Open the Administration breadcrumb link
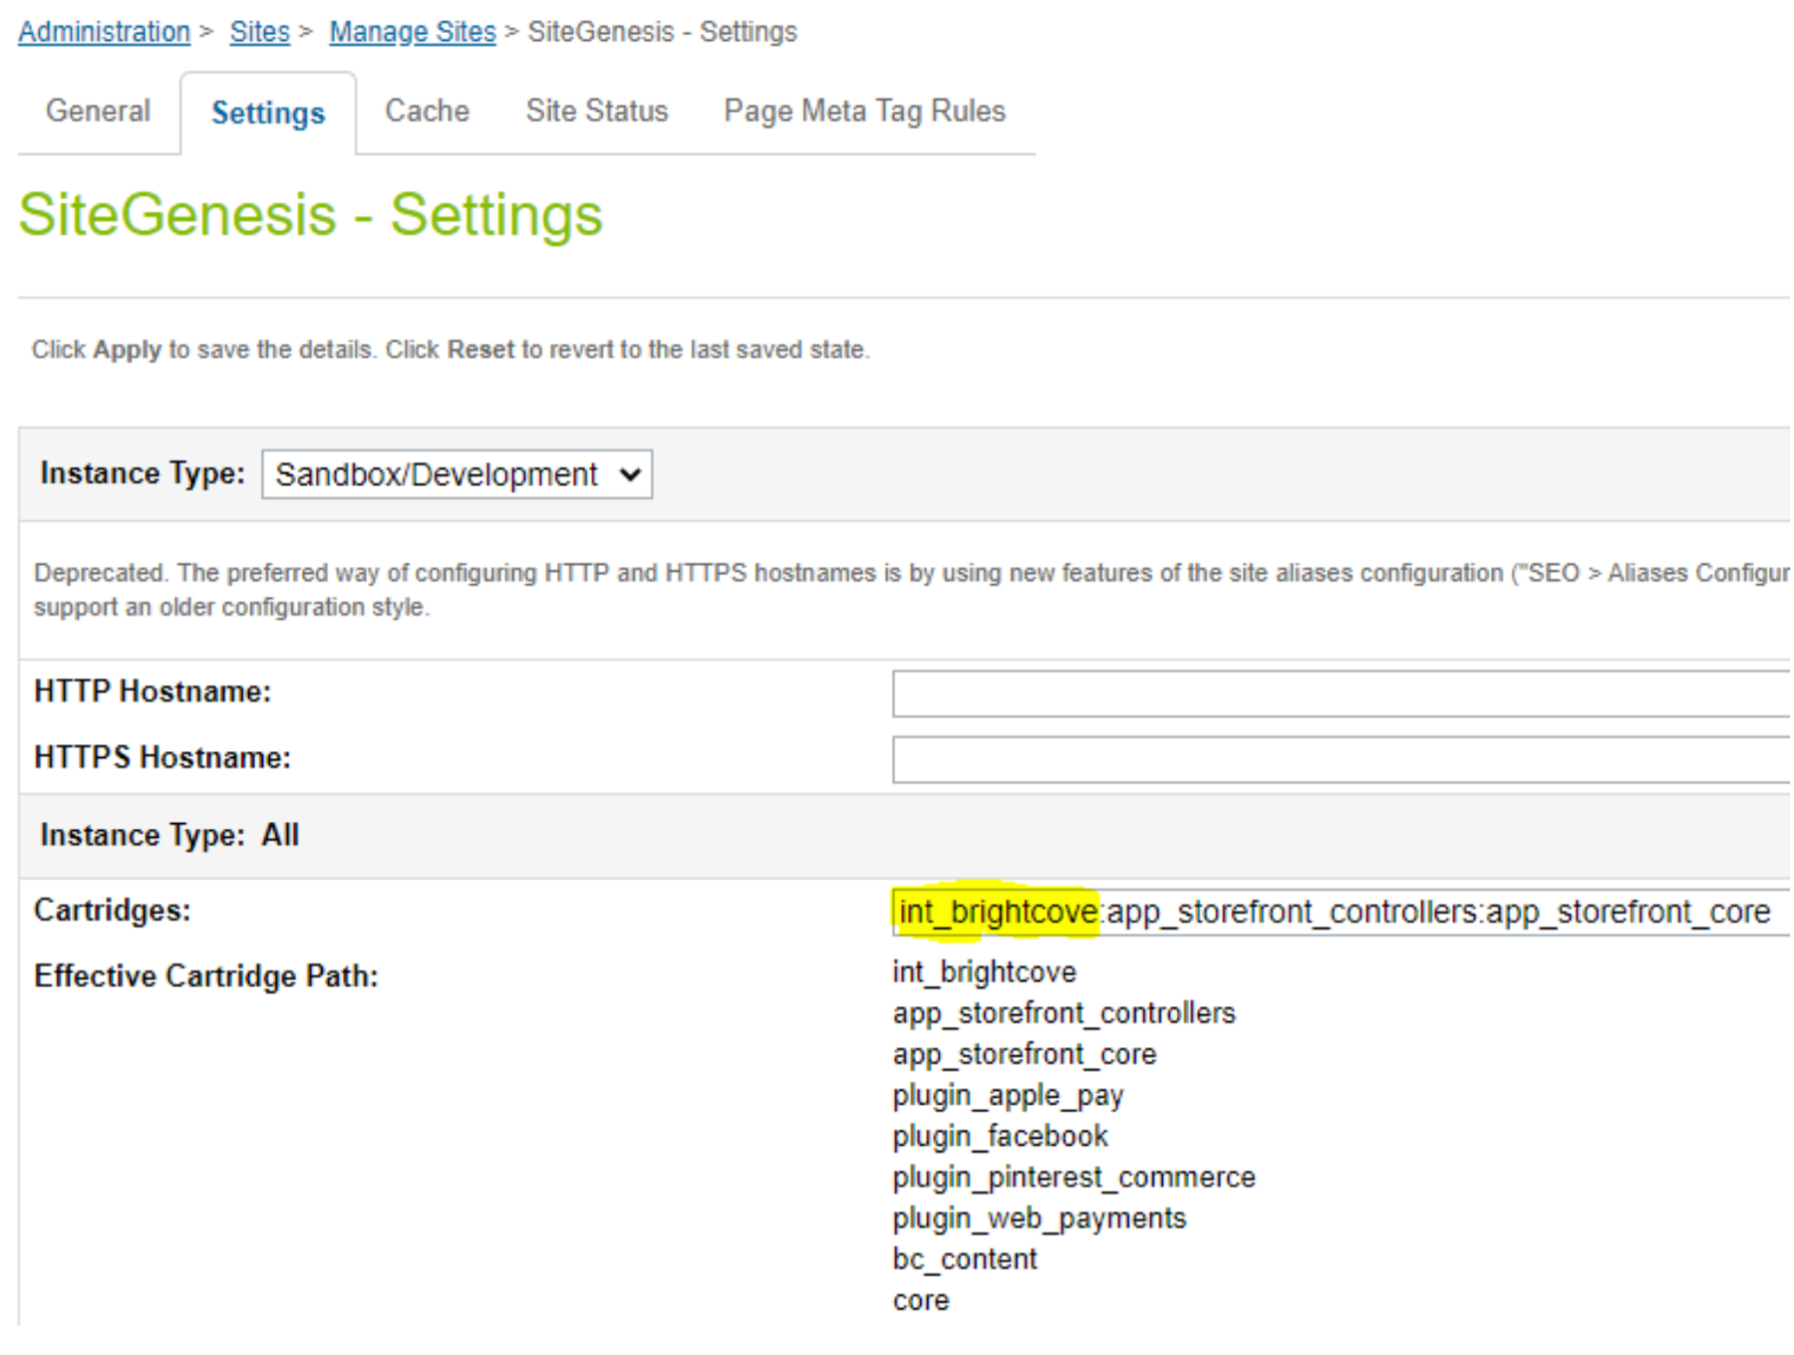This screenshot has height=1355, width=1794. click(x=104, y=32)
